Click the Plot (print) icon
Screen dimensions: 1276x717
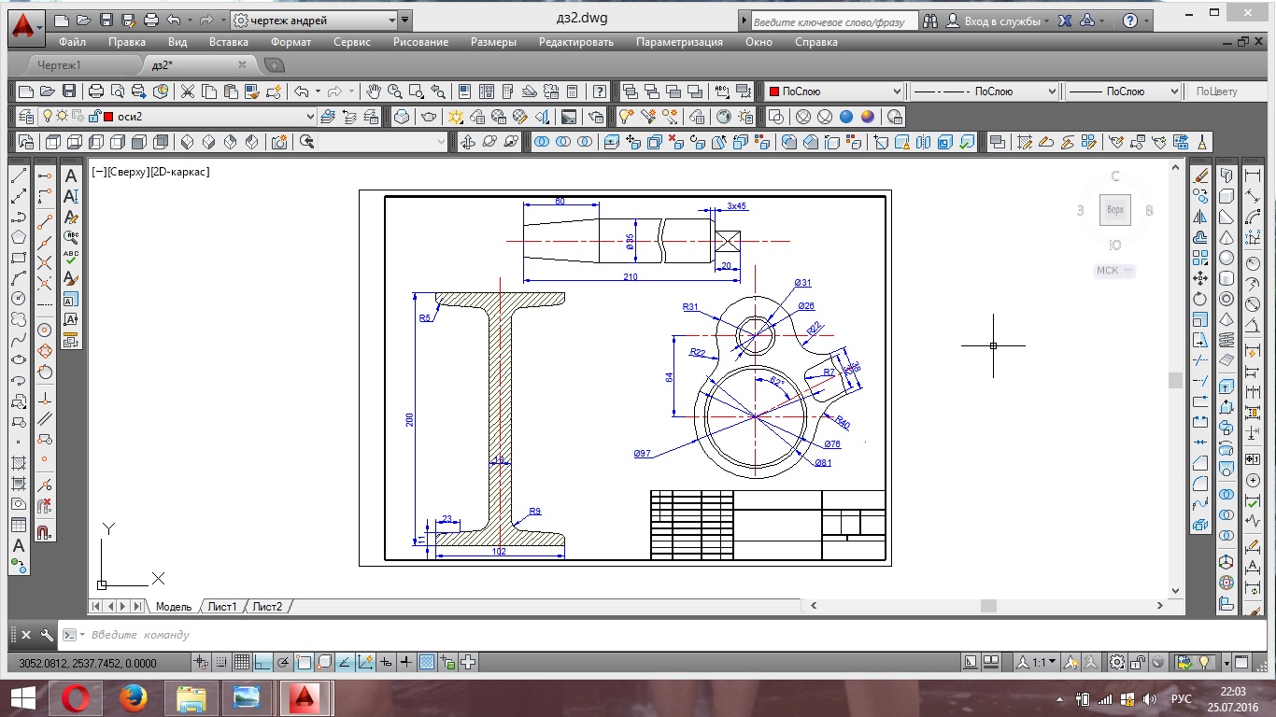[x=95, y=91]
